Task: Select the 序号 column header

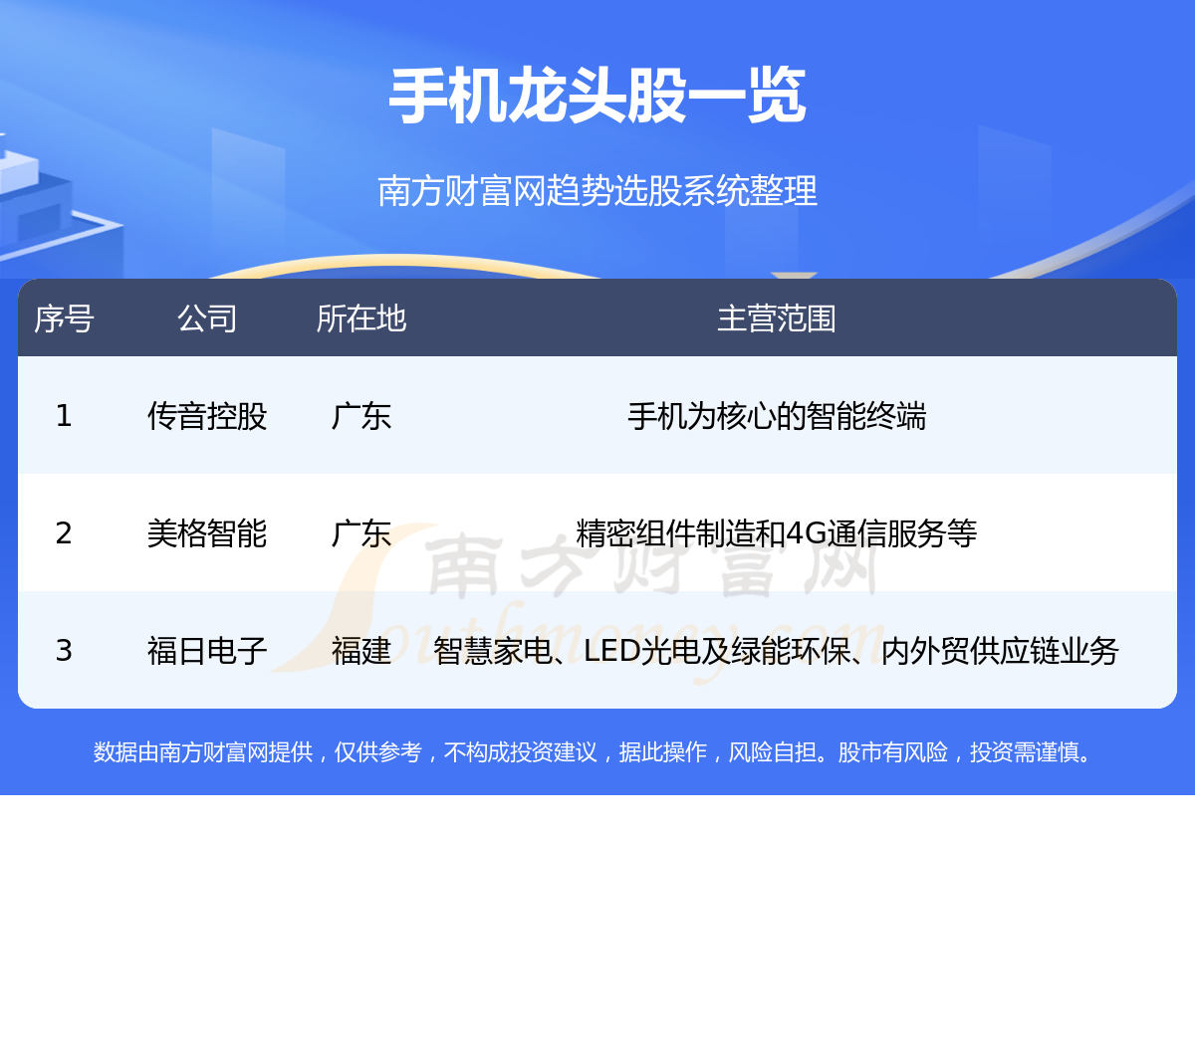Action: coord(64,318)
